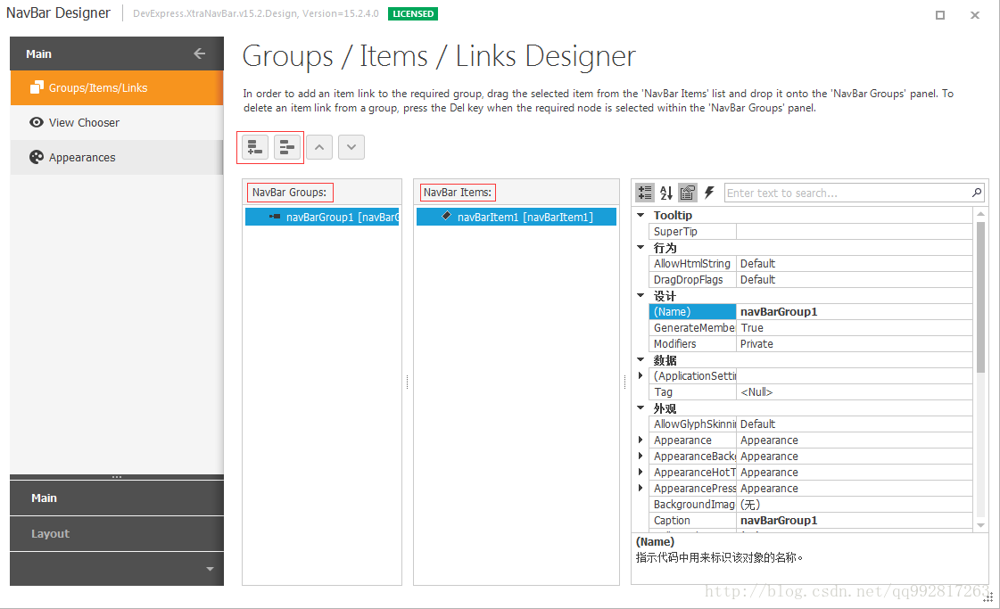
Task: Select the Main group at the bottom of the sidebar
Action: [x=117, y=498]
